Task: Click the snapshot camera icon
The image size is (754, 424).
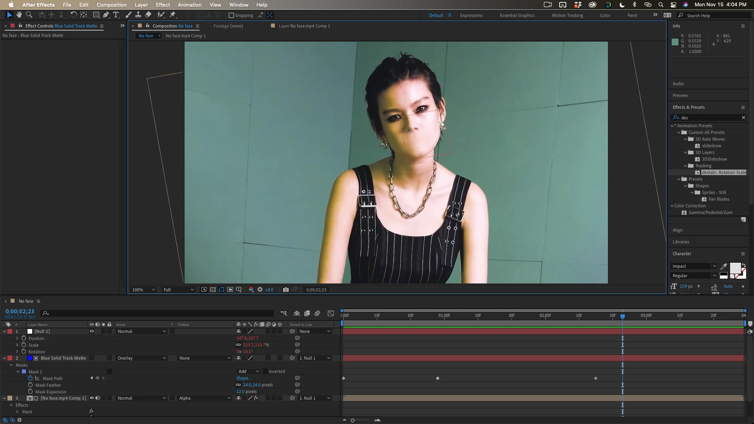Action: pos(286,290)
